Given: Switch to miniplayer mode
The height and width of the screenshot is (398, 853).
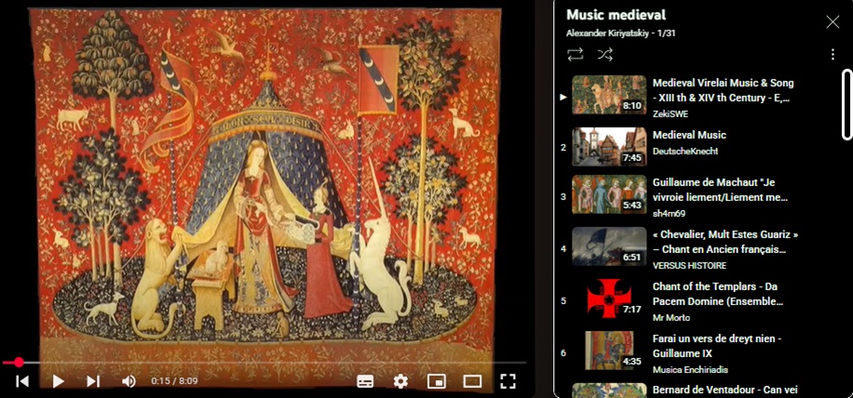Looking at the screenshot, I should point(436,380).
